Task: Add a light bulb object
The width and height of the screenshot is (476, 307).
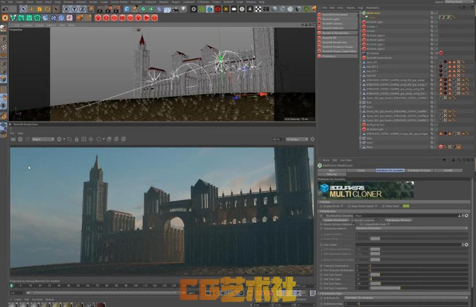Action: click(184, 9)
